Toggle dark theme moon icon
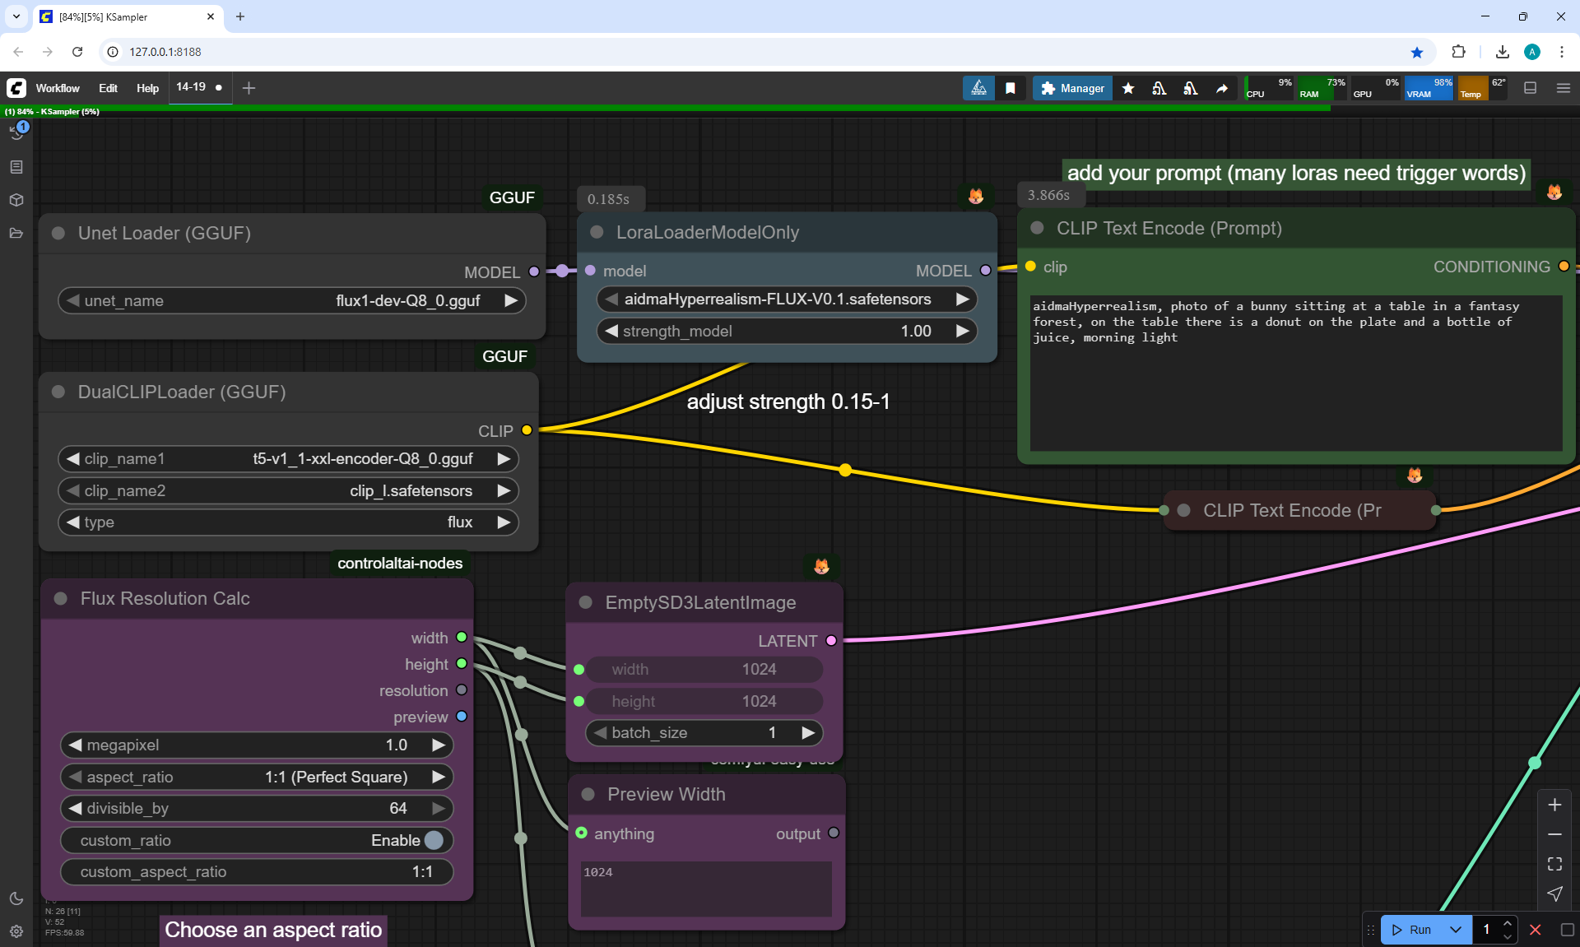This screenshot has width=1580, height=947. [x=16, y=898]
